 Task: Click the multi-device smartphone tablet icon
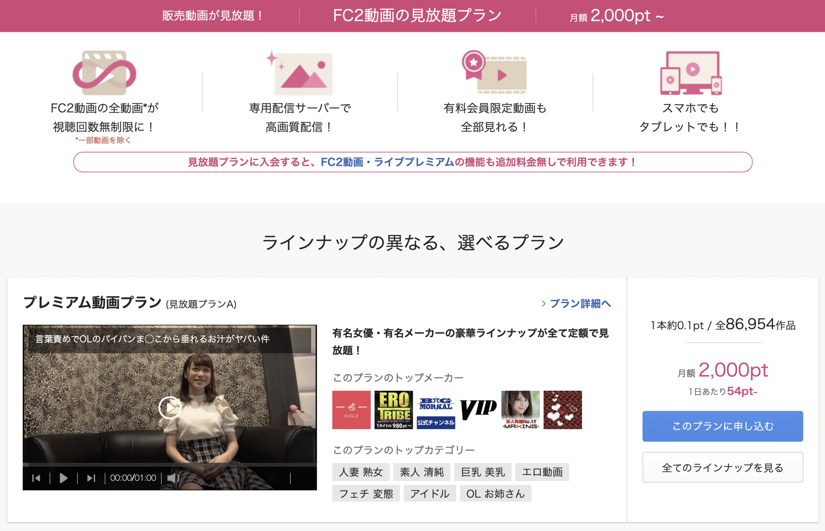pyautogui.click(x=691, y=73)
